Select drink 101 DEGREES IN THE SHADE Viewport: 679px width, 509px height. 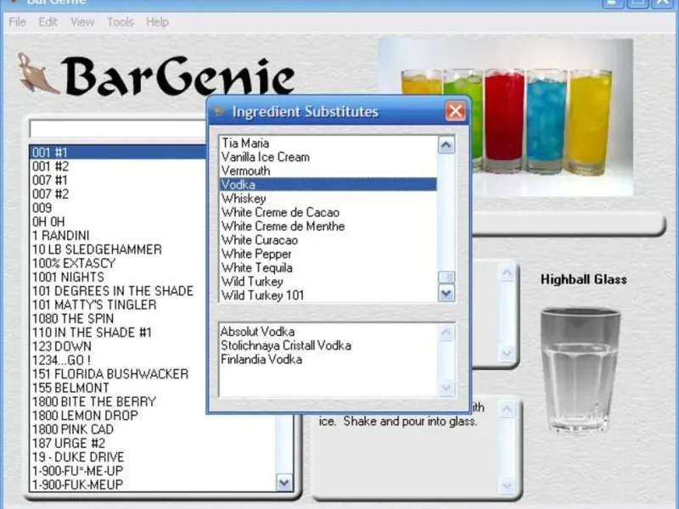point(118,291)
